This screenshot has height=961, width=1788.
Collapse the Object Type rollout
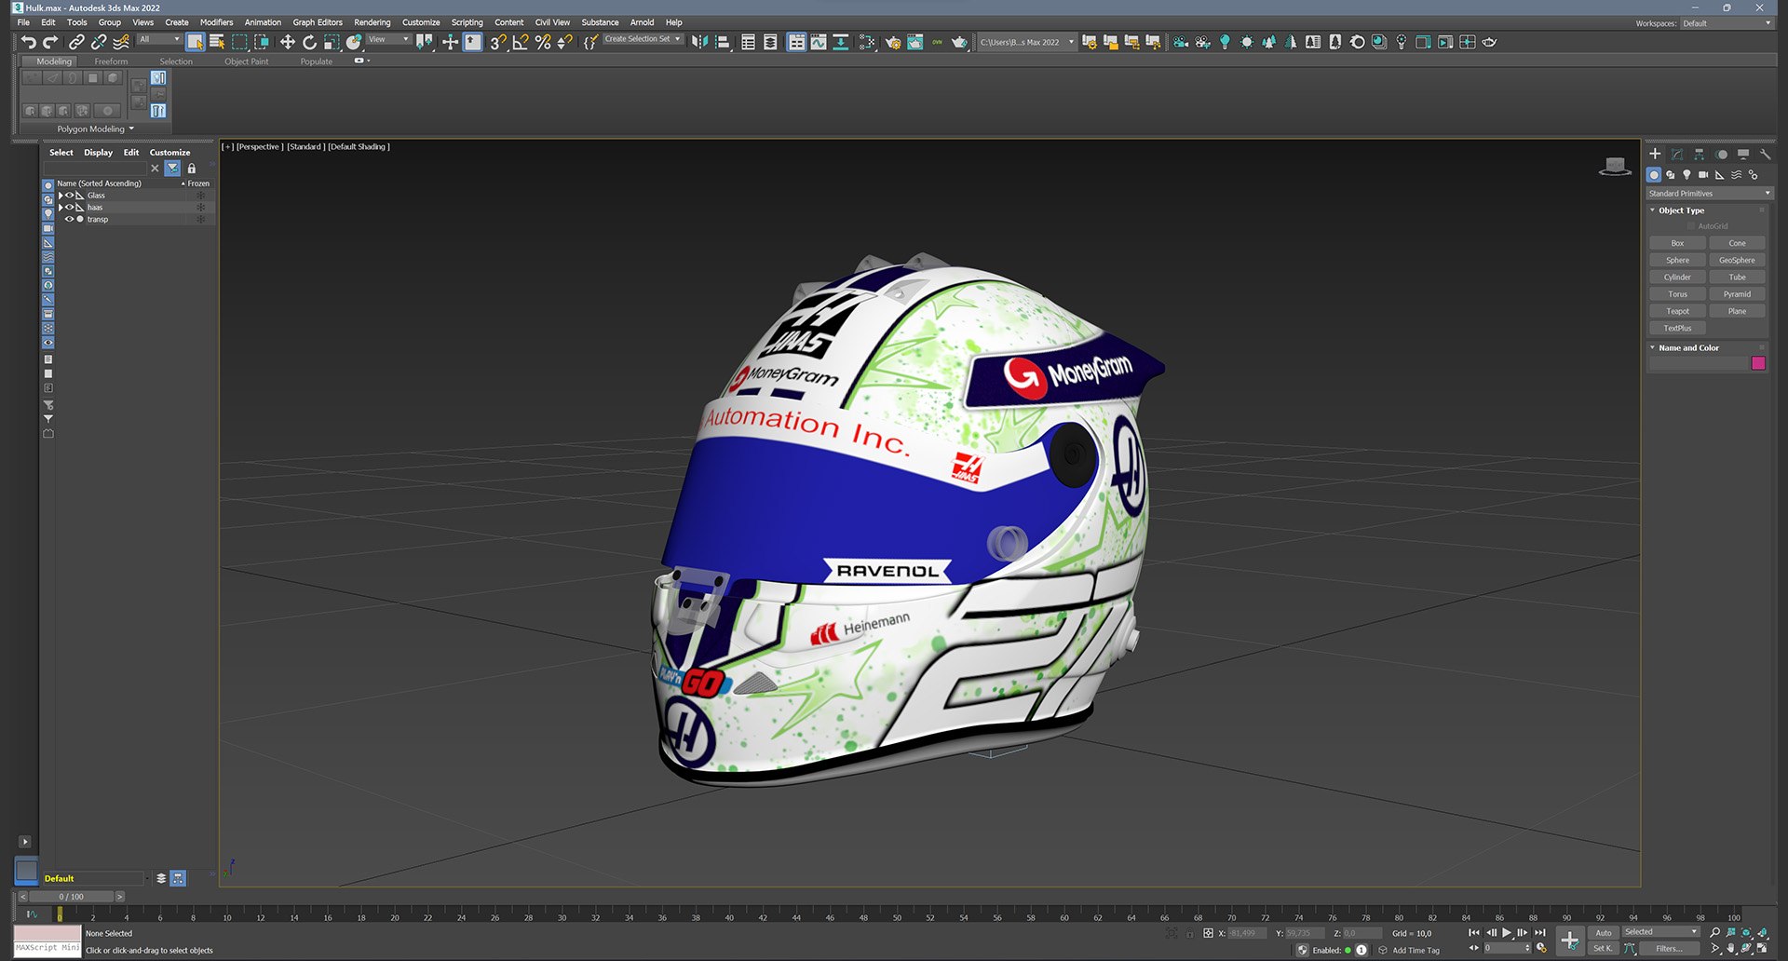1654,210
